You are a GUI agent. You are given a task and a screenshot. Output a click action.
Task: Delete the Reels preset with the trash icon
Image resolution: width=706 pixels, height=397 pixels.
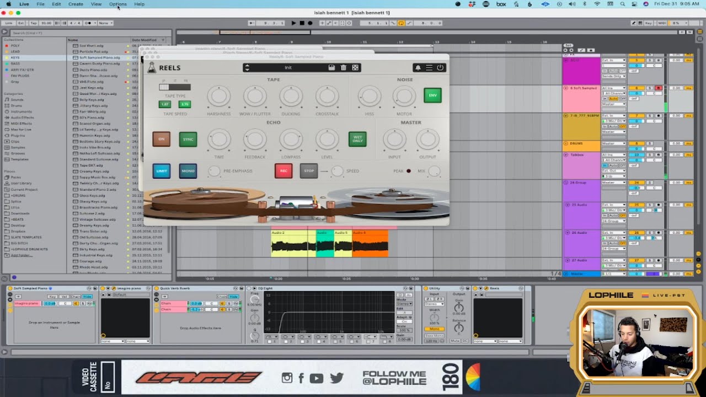[343, 68]
